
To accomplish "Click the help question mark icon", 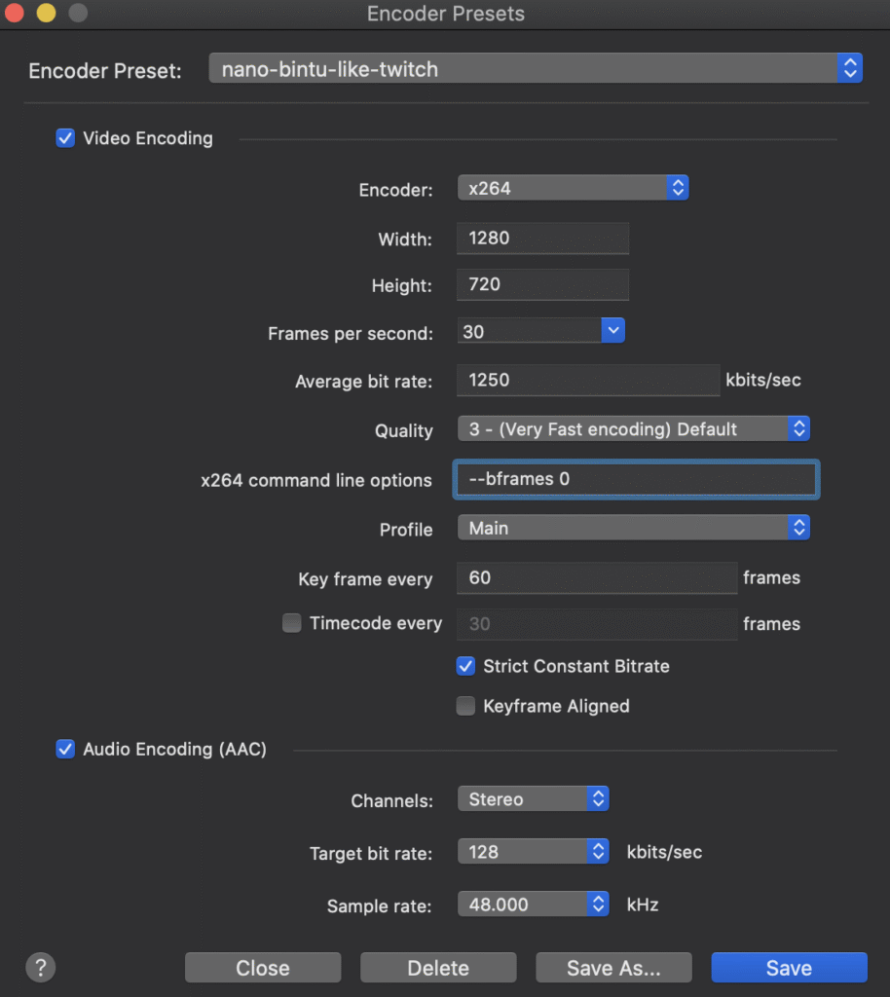I will [40, 968].
